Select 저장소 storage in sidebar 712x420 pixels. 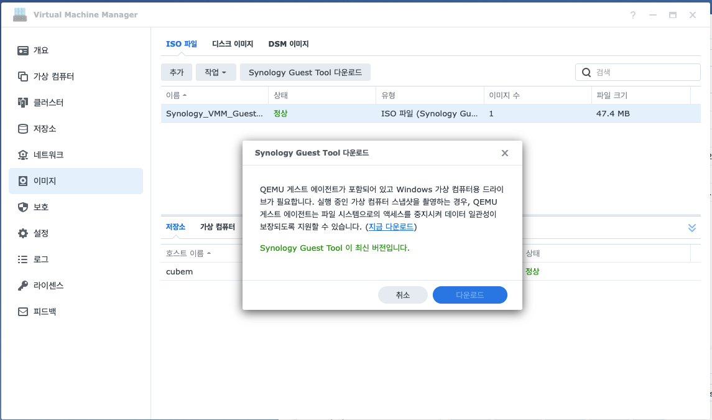point(75,129)
